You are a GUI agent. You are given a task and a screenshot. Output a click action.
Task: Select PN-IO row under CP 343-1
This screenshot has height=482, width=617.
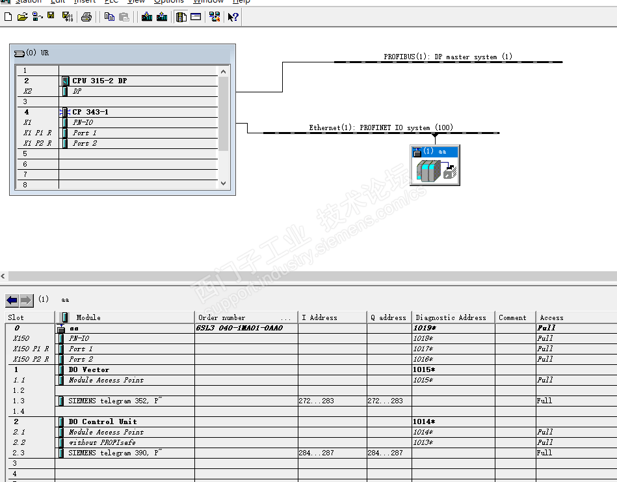pyautogui.click(x=118, y=122)
